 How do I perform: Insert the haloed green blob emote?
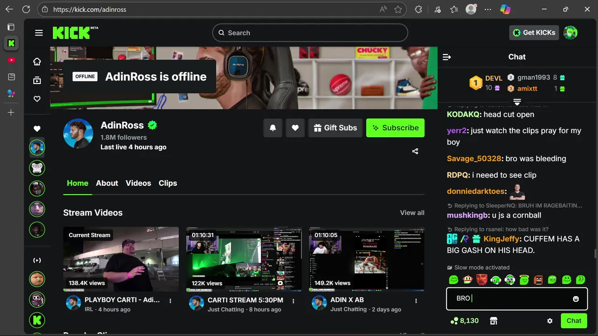524,280
